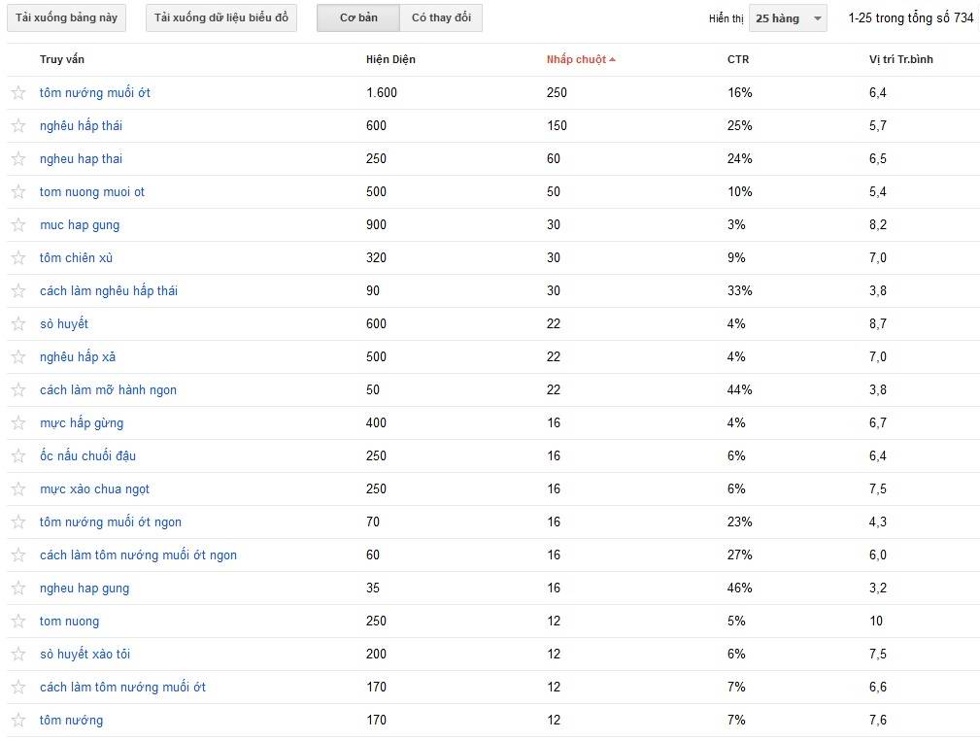Star the nghêu hấp thái query

pos(18,126)
